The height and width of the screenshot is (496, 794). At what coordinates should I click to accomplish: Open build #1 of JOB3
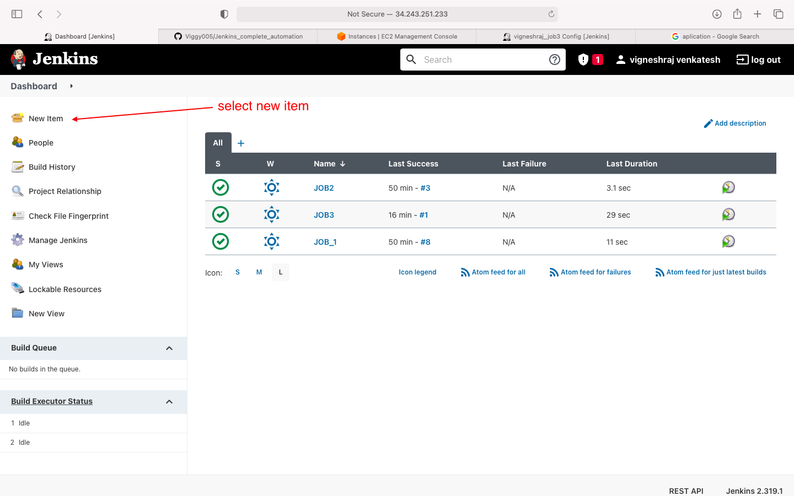tap(423, 215)
